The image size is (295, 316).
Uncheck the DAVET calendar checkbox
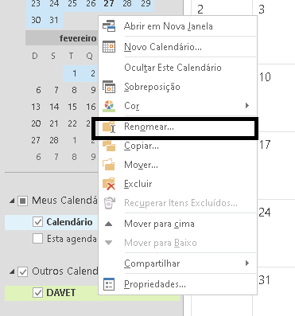[x=37, y=293]
